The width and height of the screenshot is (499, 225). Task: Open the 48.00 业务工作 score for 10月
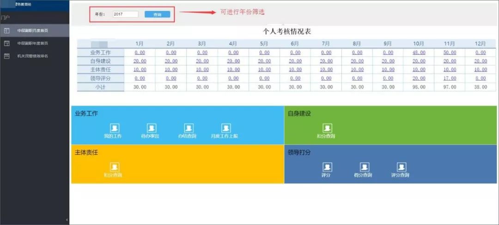coord(419,53)
